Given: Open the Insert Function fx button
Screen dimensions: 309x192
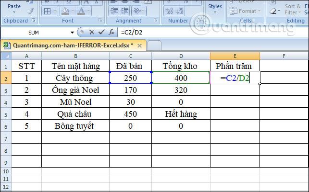Looking at the screenshot, I should (x=111, y=32).
